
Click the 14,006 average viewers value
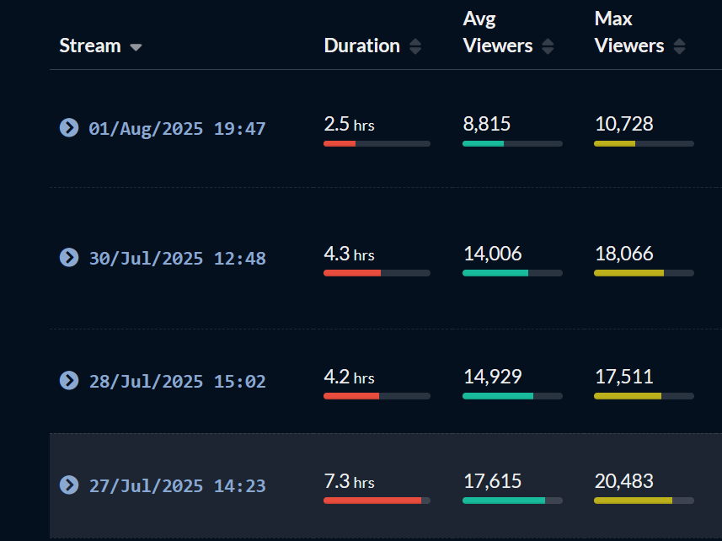[x=492, y=254]
